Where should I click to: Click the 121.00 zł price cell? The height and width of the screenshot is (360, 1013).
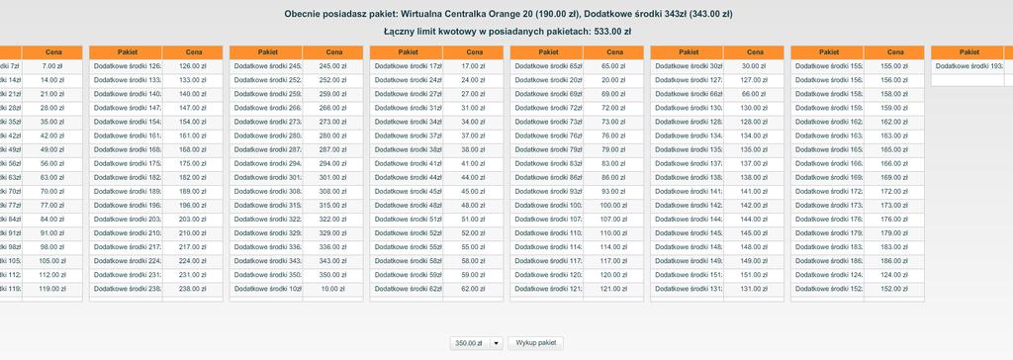click(613, 290)
